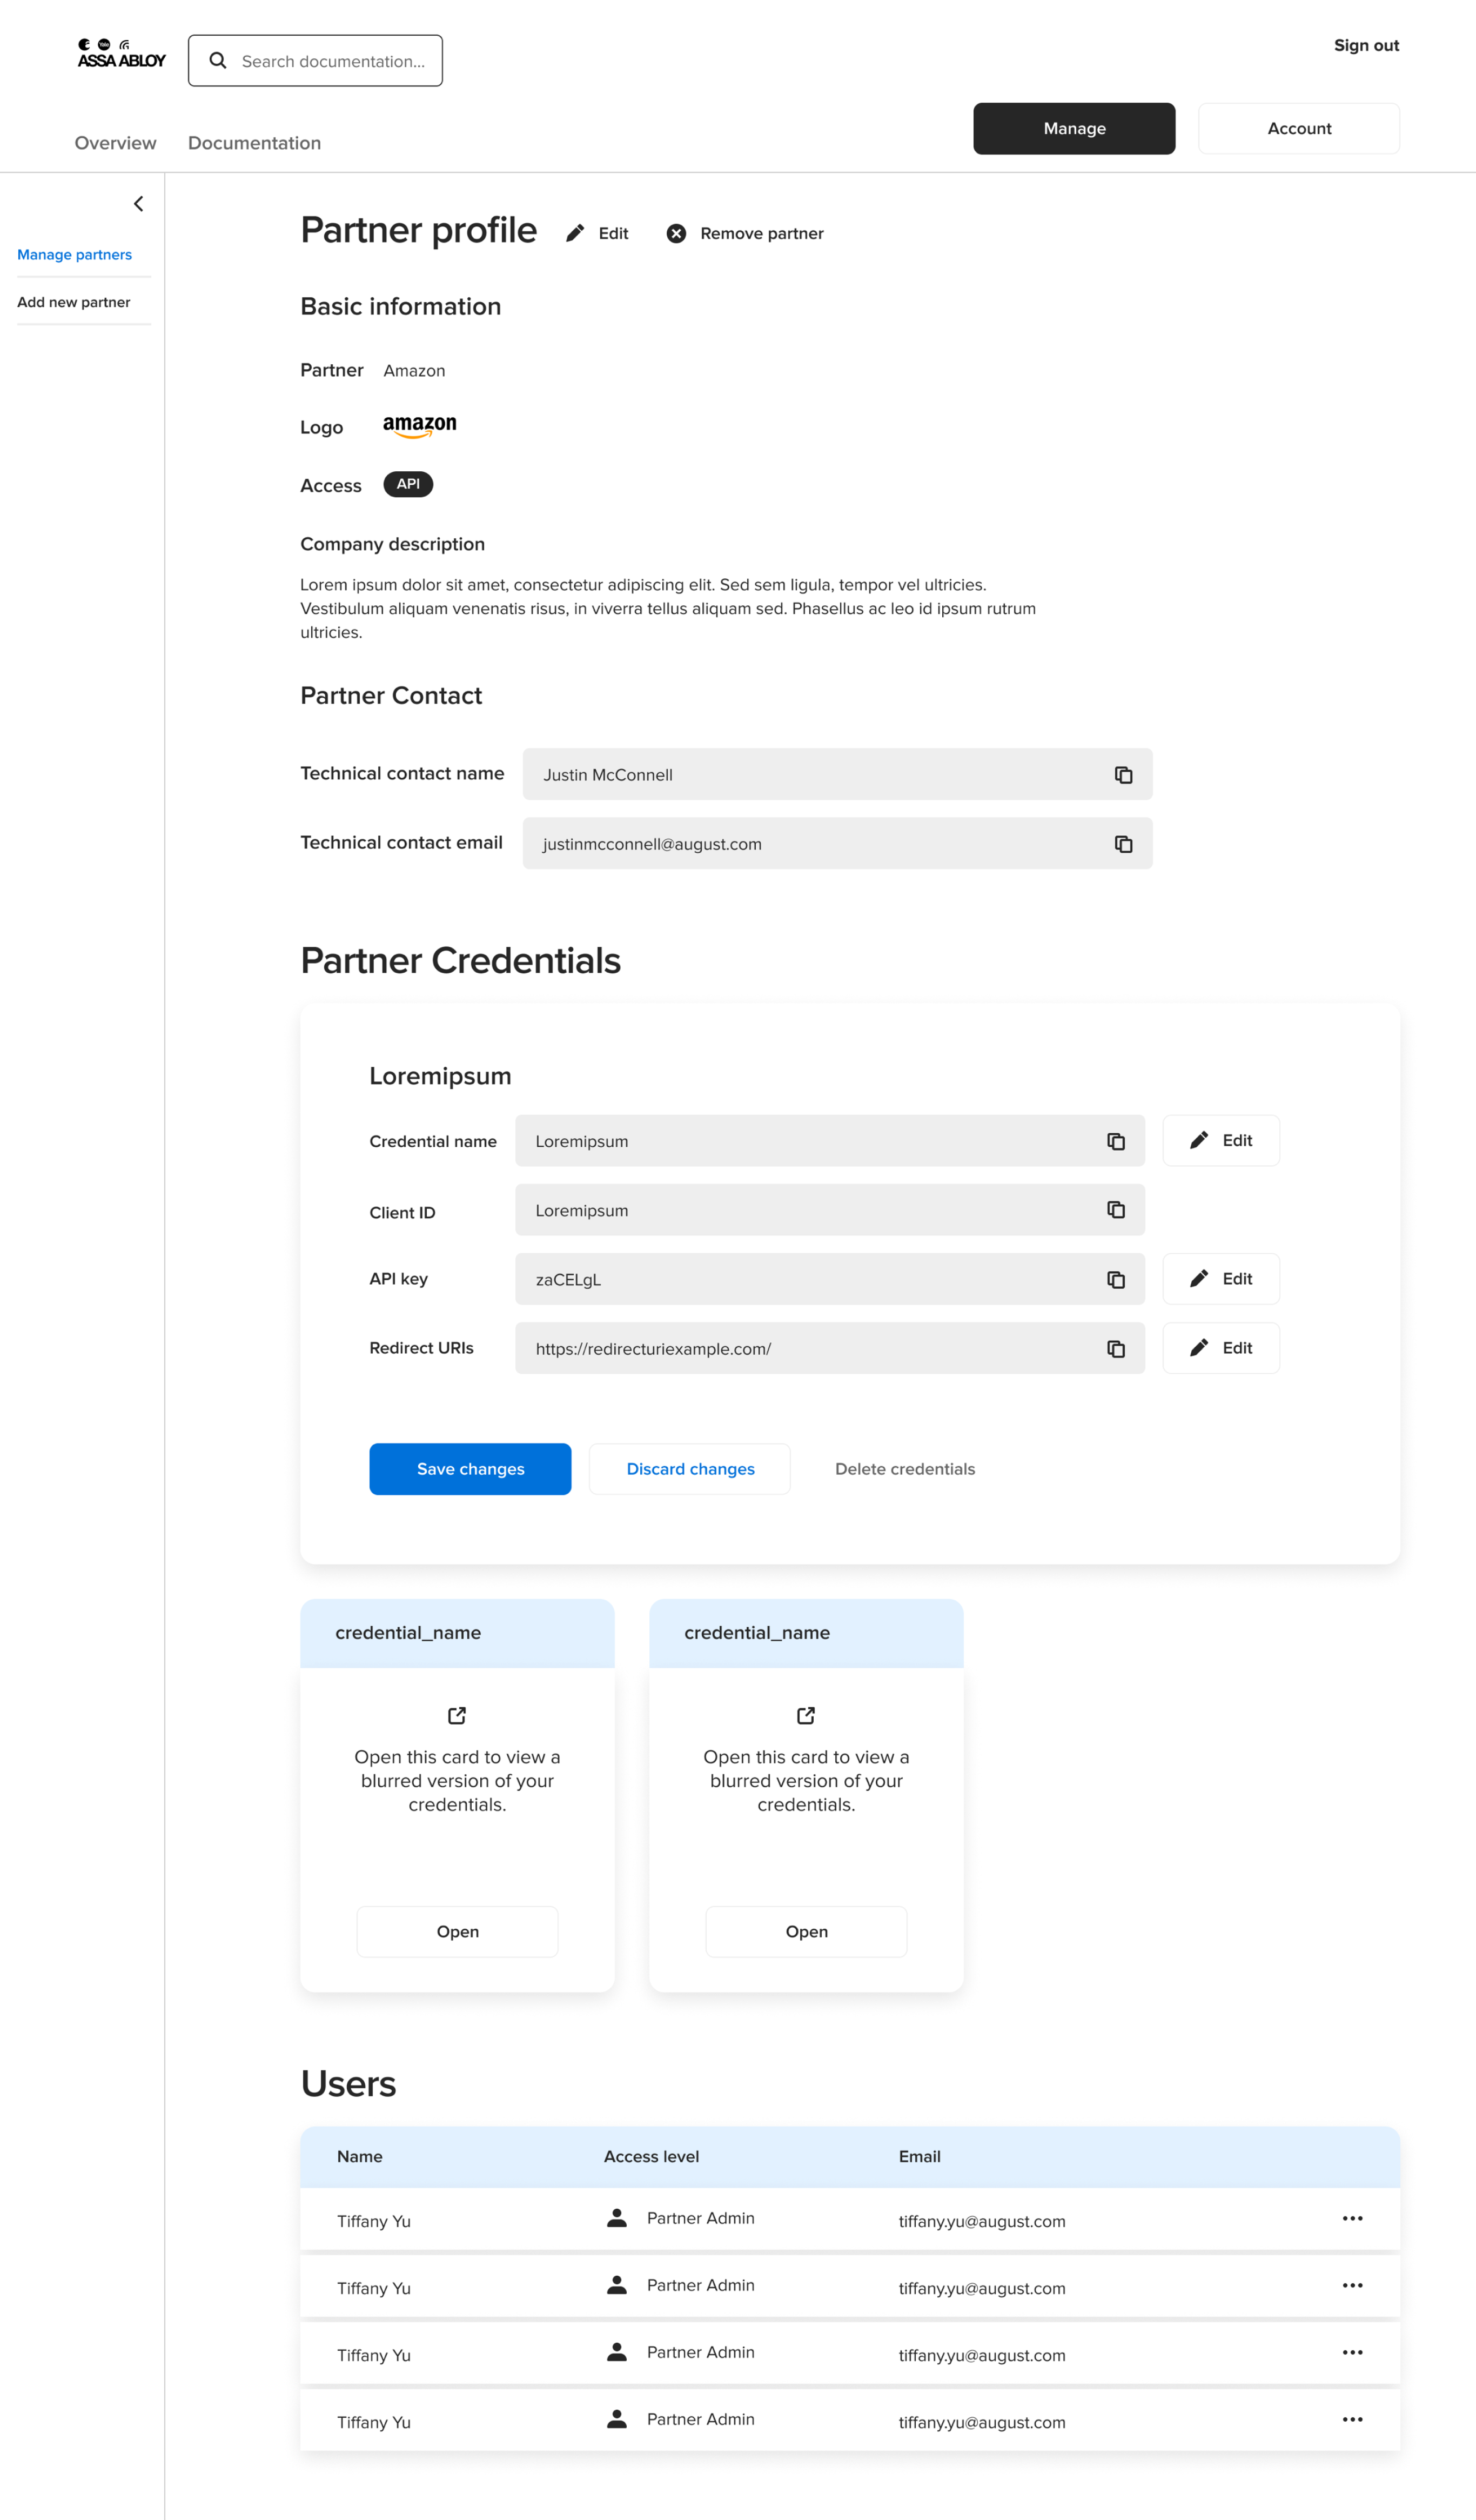Copy the API key value
This screenshot has width=1476, height=2520.
[1116, 1280]
